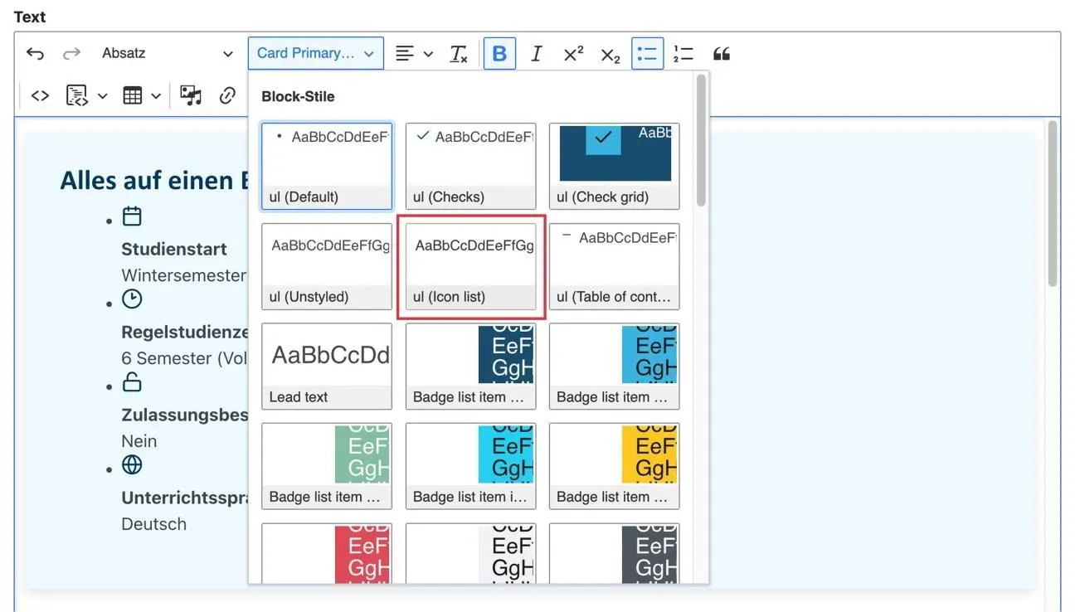1075x612 pixels.
Task: Click the insert link icon
Action: tap(228, 96)
